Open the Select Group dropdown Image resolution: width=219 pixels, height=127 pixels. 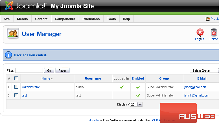coord(204,71)
